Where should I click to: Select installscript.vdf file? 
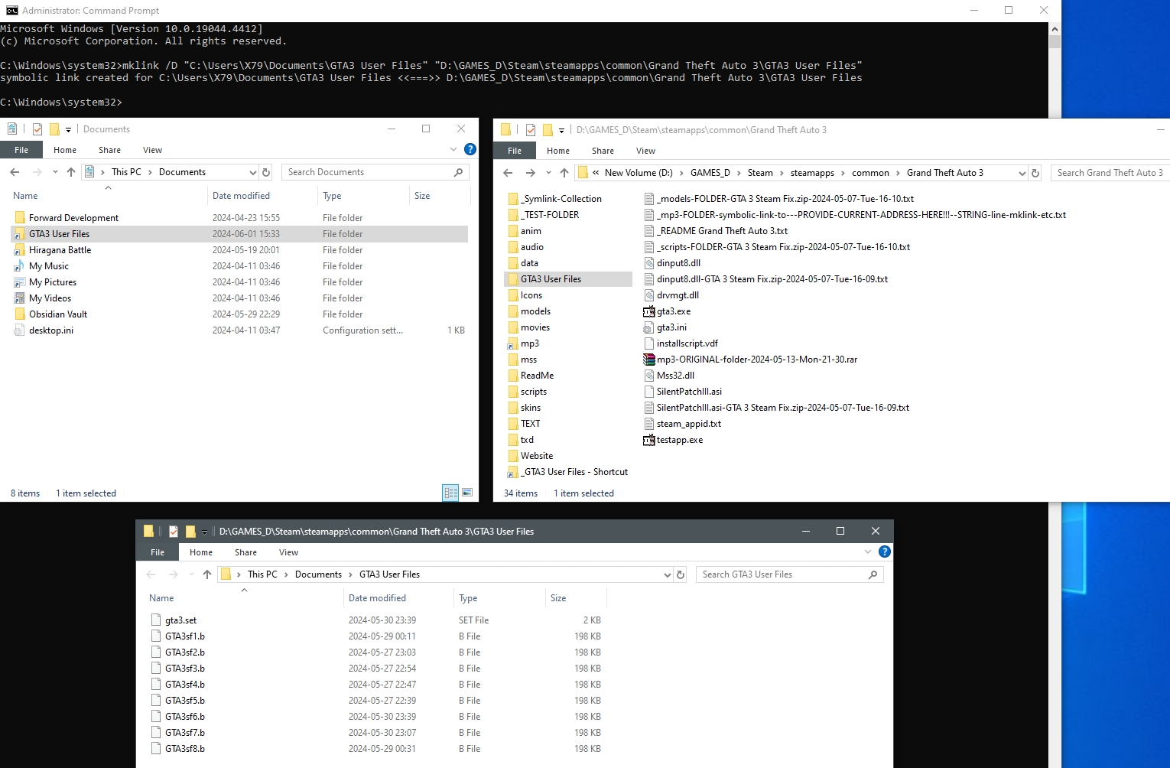(681, 343)
